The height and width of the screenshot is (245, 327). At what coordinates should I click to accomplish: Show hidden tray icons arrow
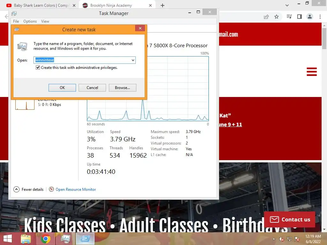point(274,239)
